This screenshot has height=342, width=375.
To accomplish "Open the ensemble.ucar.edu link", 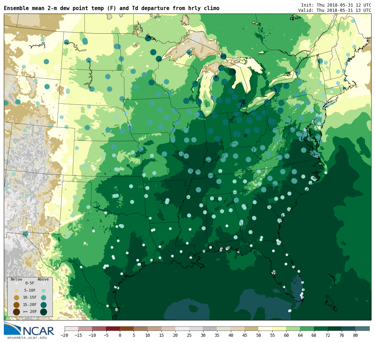I will pos(27,338).
